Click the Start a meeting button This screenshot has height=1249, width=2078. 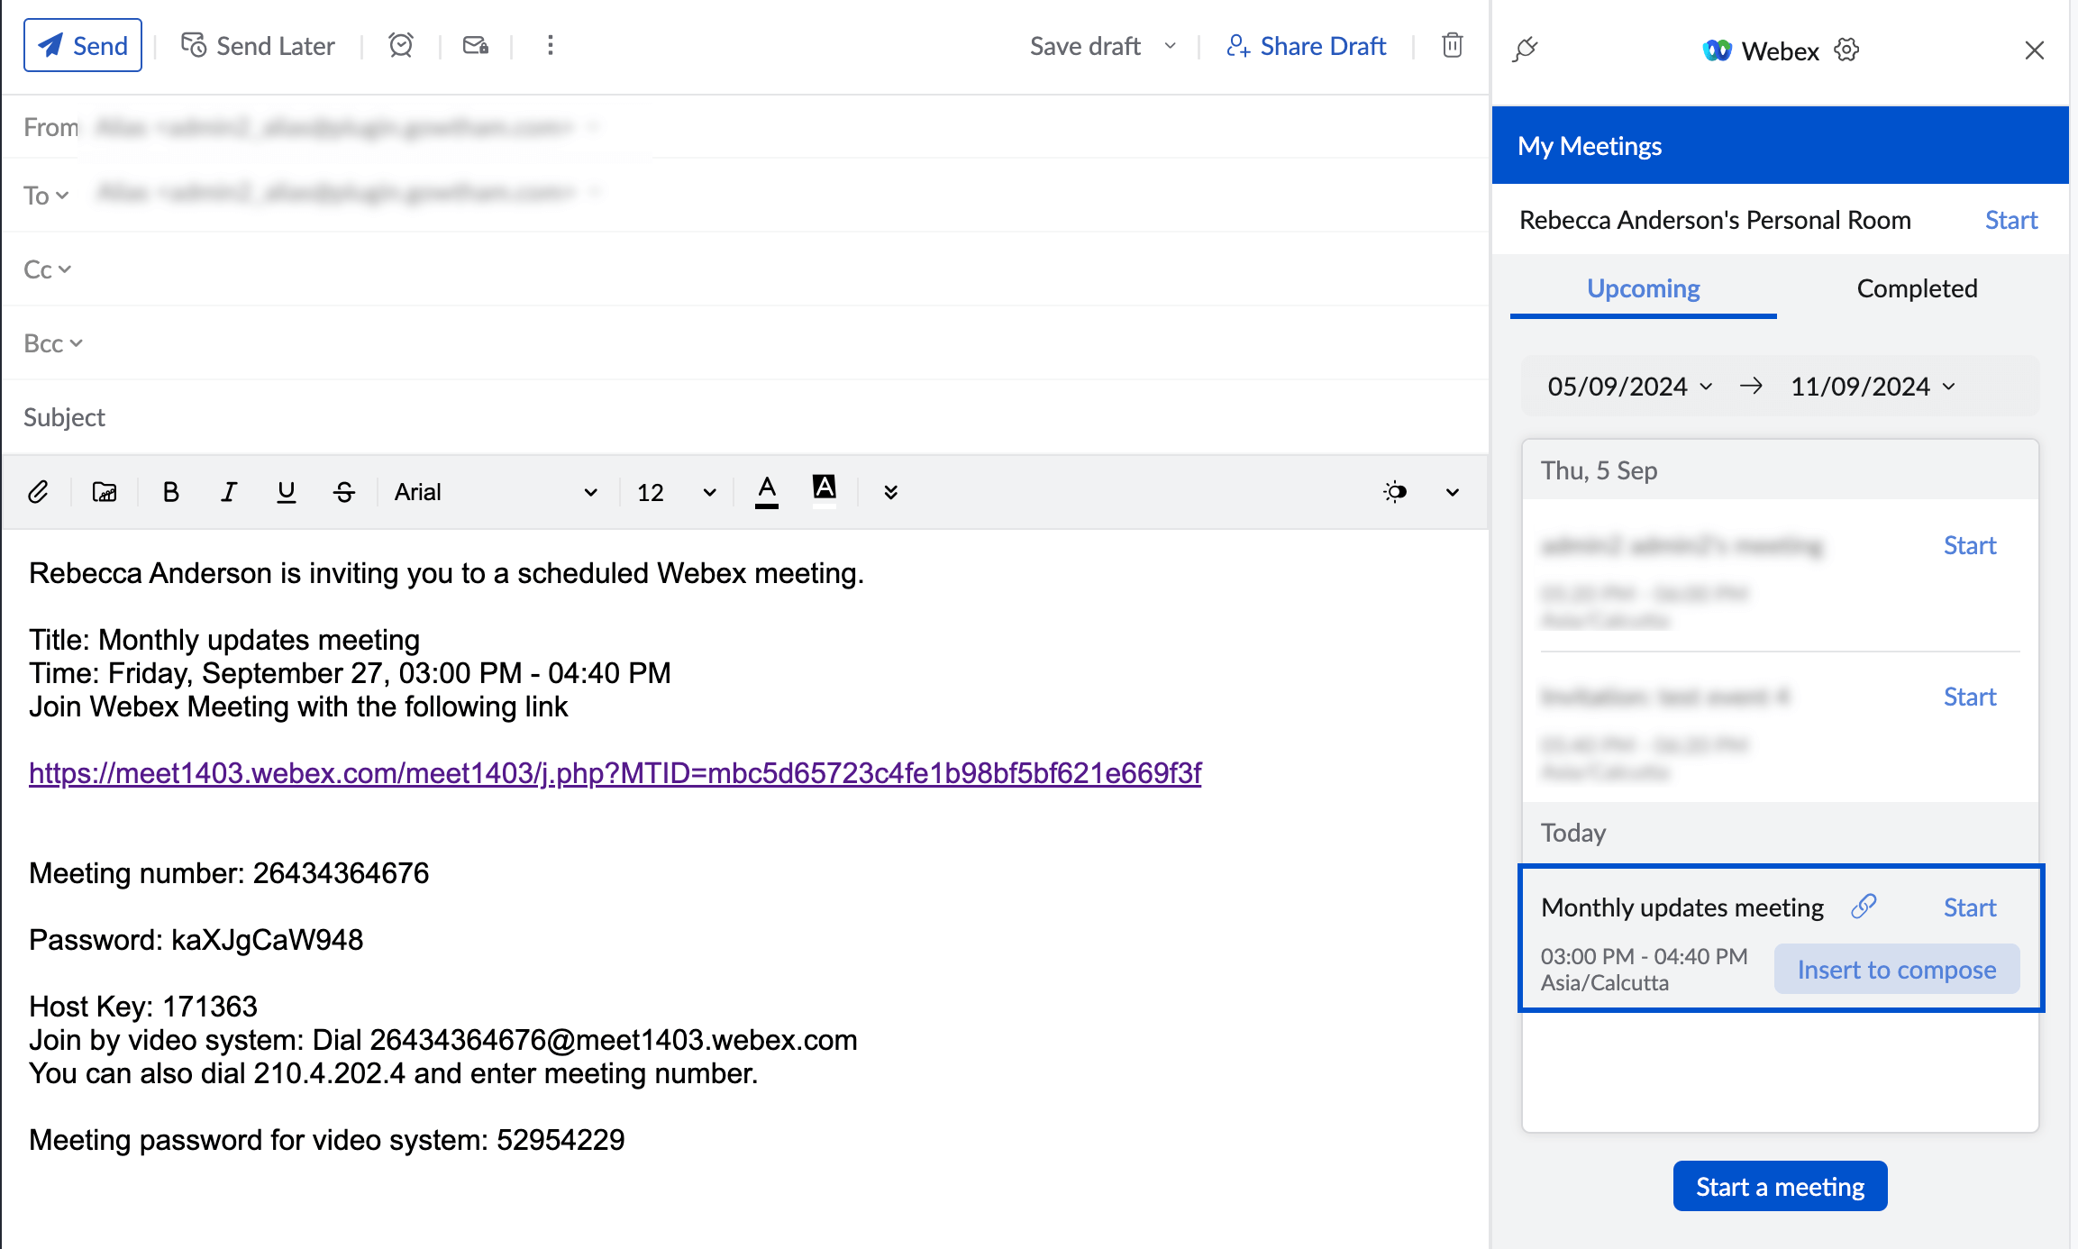pyautogui.click(x=1780, y=1187)
